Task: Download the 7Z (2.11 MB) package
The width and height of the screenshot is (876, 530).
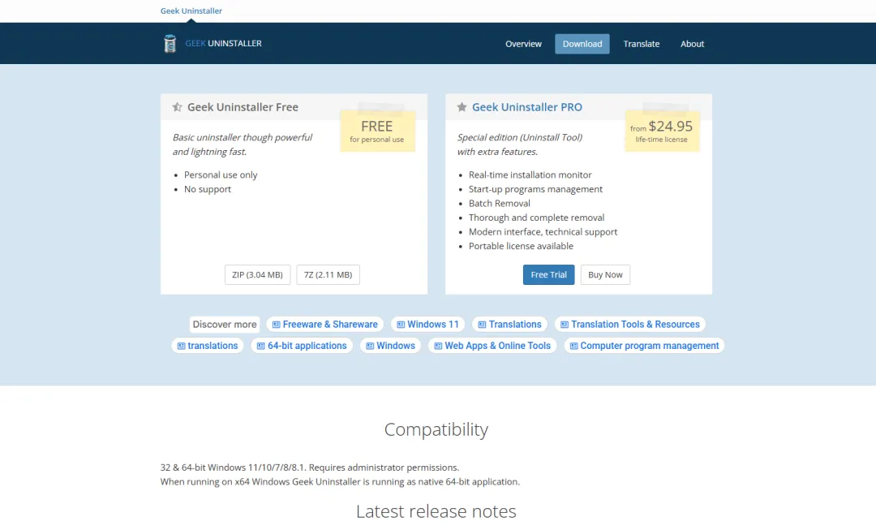Action: (x=328, y=274)
